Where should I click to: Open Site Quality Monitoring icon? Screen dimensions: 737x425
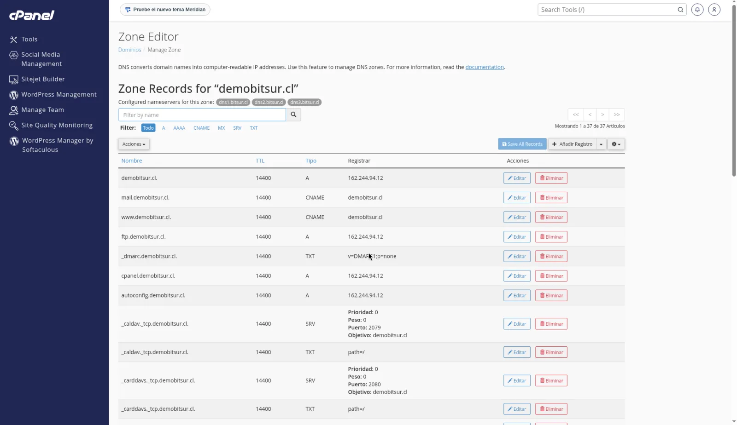(14, 125)
